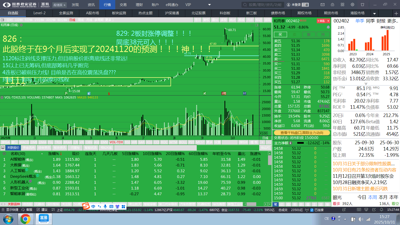The image size is (400, 225).
Task: Select the 周线 weekly period option
Action: coord(80,20)
